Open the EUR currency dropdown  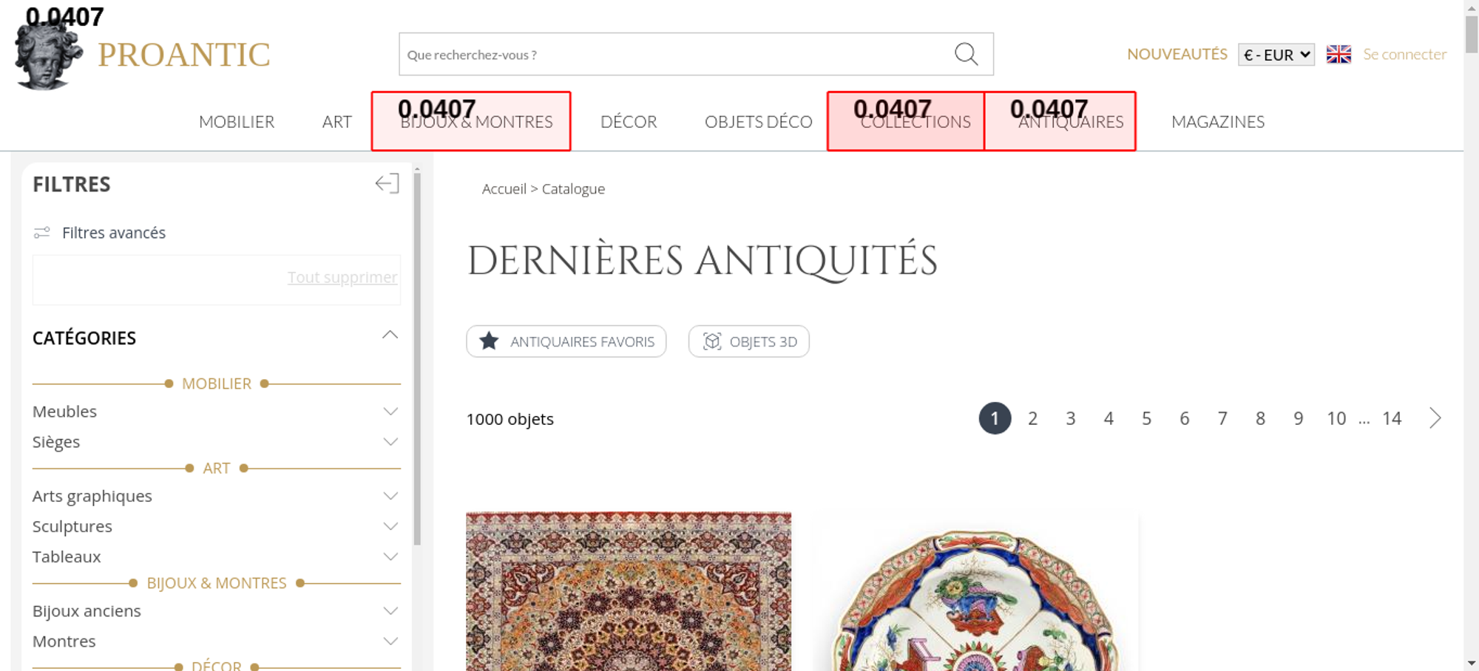[x=1276, y=55]
